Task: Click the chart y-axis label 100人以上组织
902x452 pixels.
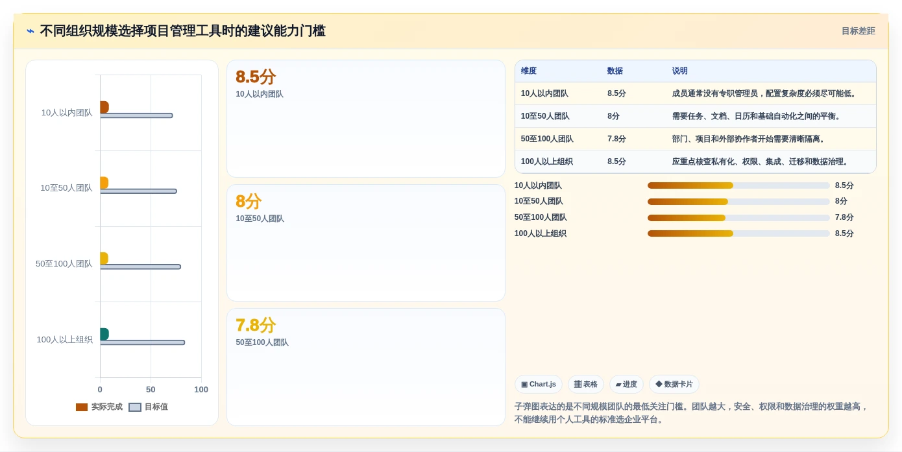Action: point(64,340)
